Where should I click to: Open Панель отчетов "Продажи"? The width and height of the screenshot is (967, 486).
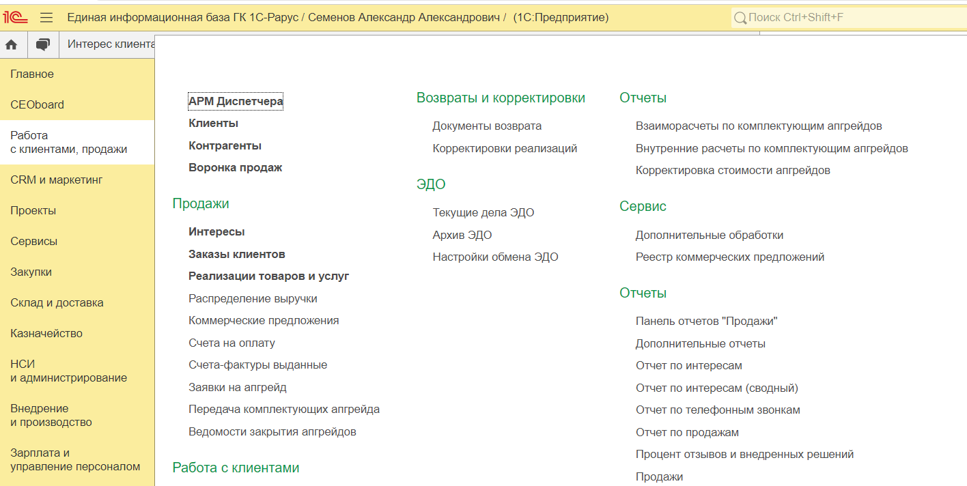pyautogui.click(x=707, y=321)
